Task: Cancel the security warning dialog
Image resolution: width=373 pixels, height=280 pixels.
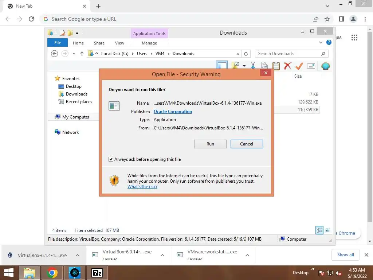Action: point(247,144)
